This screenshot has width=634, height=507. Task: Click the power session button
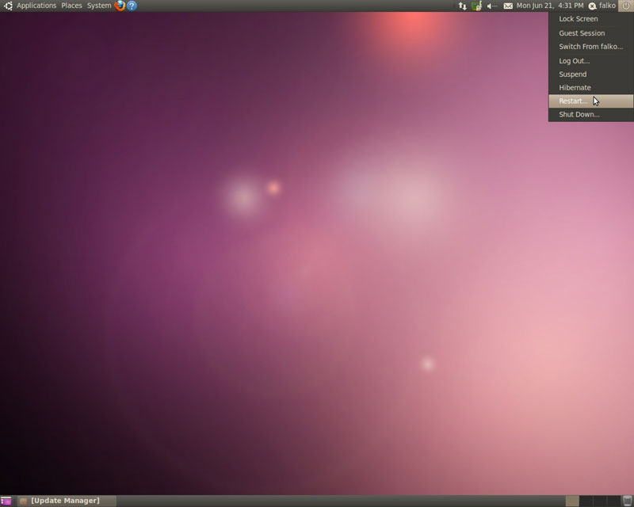click(x=626, y=6)
